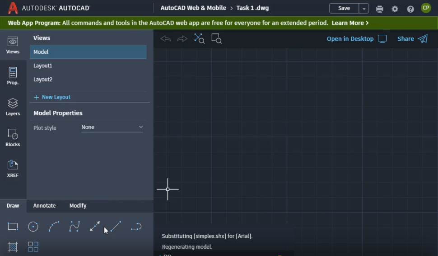Click the 'Regenerating model.' command line text

pos(187,247)
